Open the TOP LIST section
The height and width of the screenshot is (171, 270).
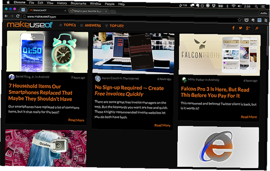coord(114,26)
